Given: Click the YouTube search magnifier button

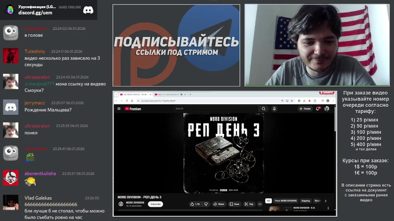Looking at the screenshot, I should click(263, 109).
